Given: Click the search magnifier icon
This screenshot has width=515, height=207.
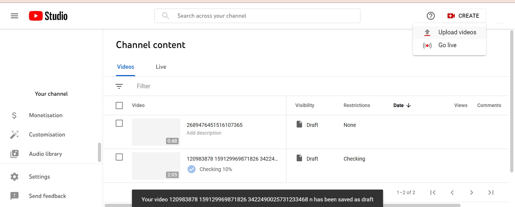Looking at the screenshot, I should [x=165, y=16].
